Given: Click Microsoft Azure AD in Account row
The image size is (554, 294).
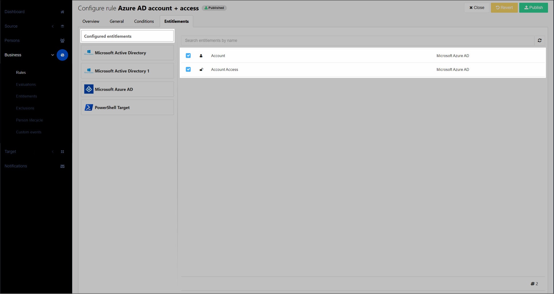Looking at the screenshot, I should tap(453, 56).
